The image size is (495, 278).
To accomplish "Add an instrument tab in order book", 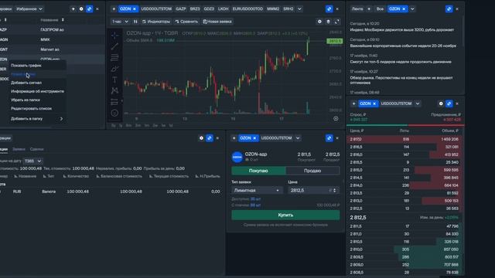I will [353, 103].
